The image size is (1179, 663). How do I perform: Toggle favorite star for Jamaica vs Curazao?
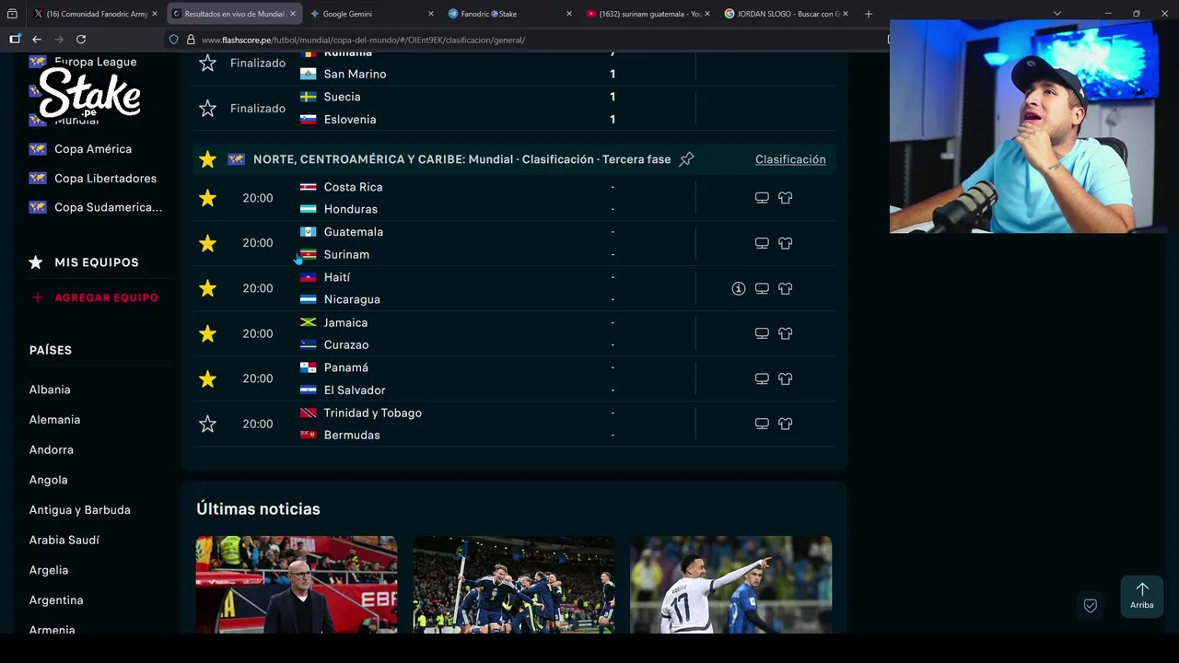click(207, 333)
